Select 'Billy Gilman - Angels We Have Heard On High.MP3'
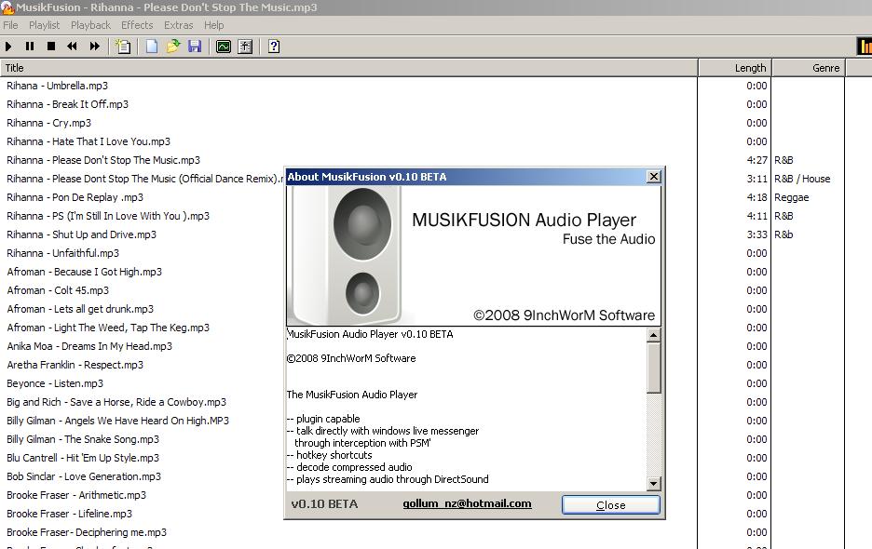Screen dimensions: 872x549 pos(118,421)
